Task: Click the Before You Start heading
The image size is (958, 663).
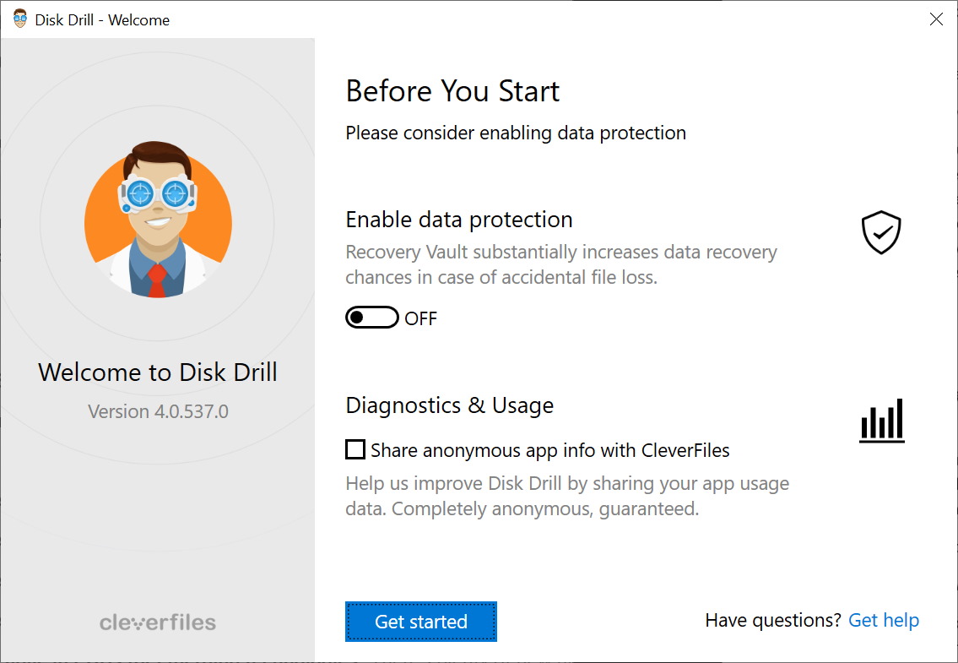Action: tap(452, 91)
